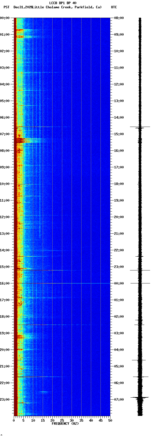152x438 pixels.
Task: Click the PST time label '17:00'
Action: [5, 300]
